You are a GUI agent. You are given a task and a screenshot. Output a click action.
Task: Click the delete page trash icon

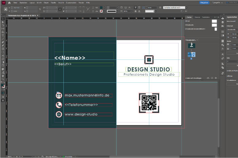[x=216, y=78]
